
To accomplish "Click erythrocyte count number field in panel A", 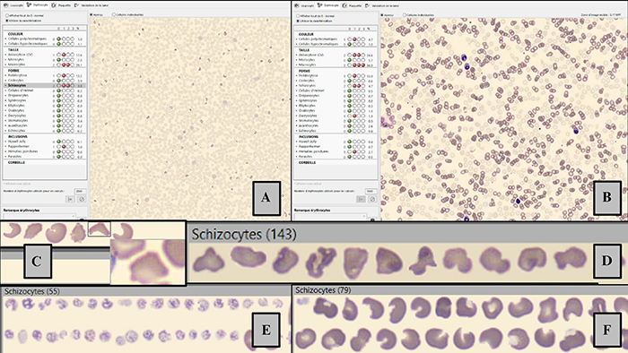I will coord(80,191).
